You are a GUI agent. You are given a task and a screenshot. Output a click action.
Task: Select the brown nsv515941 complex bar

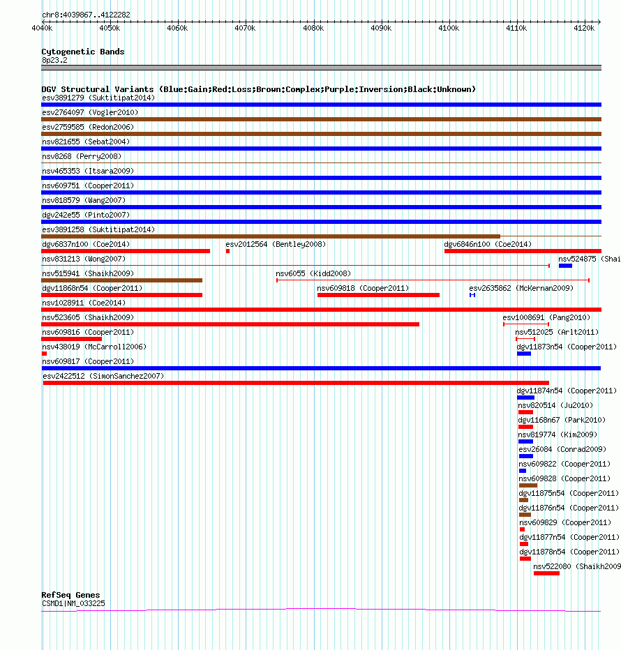[x=121, y=280]
